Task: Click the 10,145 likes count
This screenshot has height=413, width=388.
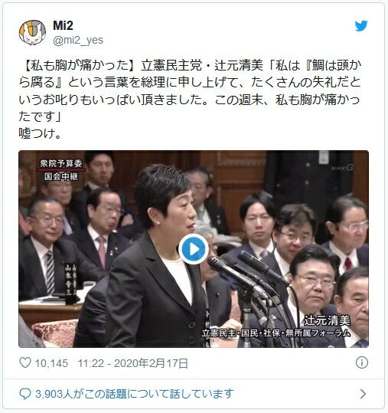Action: click(51, 363)
